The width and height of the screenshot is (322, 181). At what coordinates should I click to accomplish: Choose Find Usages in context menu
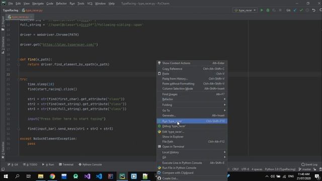192,94
